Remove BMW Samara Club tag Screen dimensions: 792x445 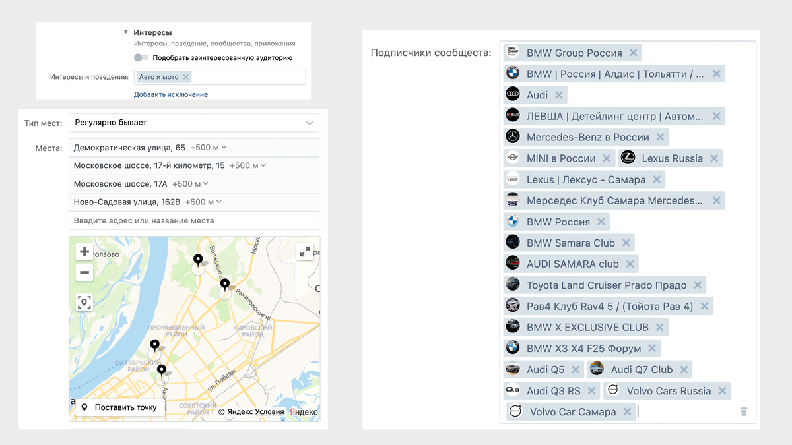coord(626,243)
